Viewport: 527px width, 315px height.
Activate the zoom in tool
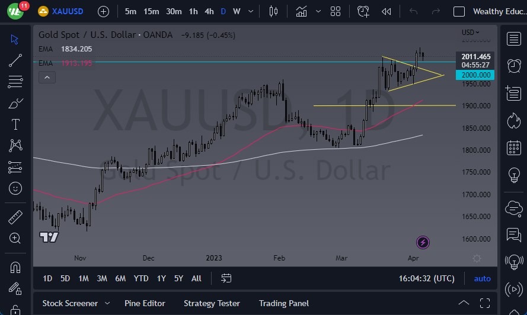15,238
